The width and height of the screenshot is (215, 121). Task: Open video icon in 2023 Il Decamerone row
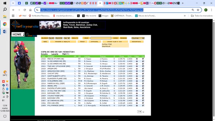pos(137,61)
